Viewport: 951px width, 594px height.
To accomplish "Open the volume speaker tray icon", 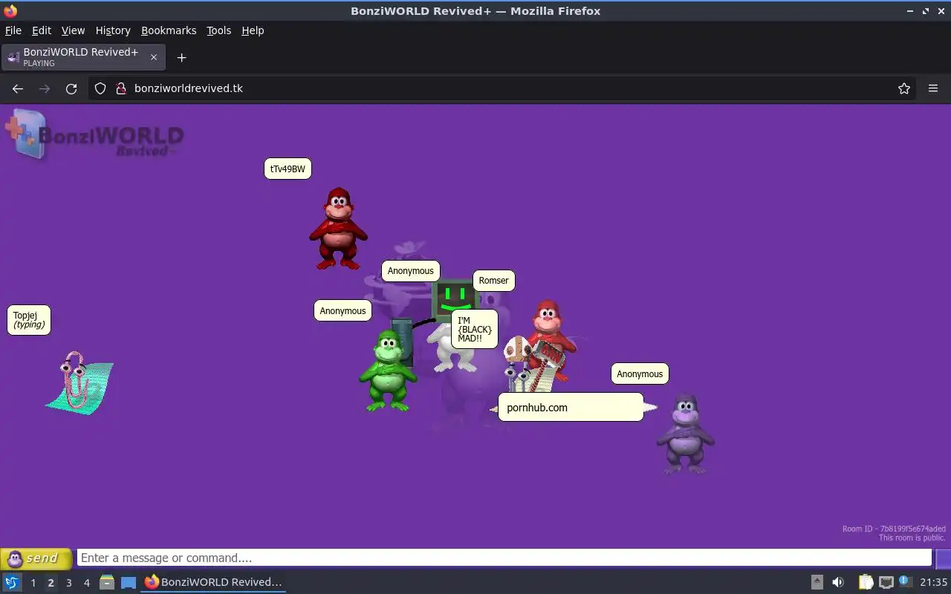I will [838, 582].
